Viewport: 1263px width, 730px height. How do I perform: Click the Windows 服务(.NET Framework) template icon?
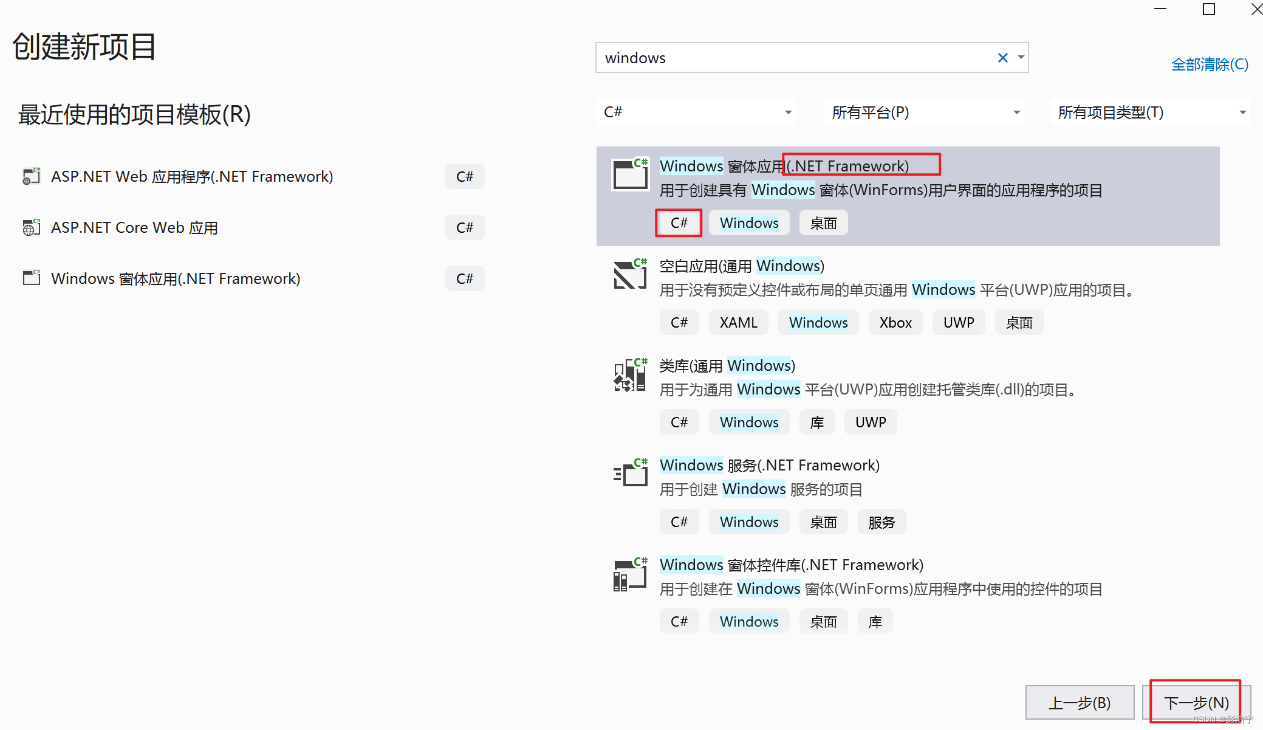[x=630, y=474]
